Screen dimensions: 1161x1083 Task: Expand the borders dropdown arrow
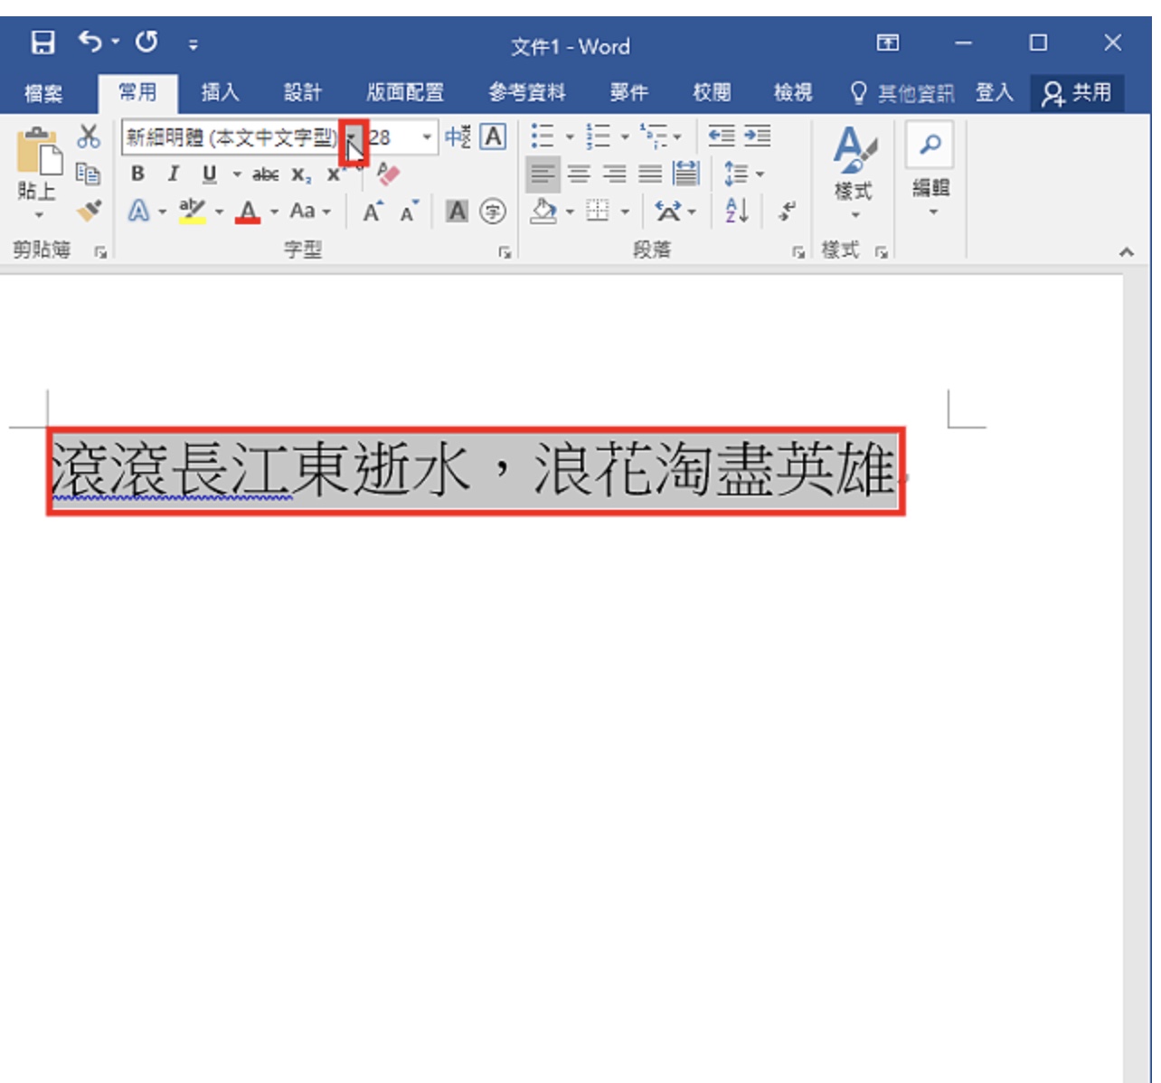(625, 212)
